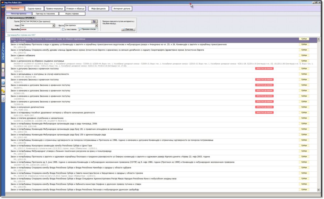This screenshot has height=199, width=324.
Task: Open the info icon in left sidebar
Action: (3, 99)
